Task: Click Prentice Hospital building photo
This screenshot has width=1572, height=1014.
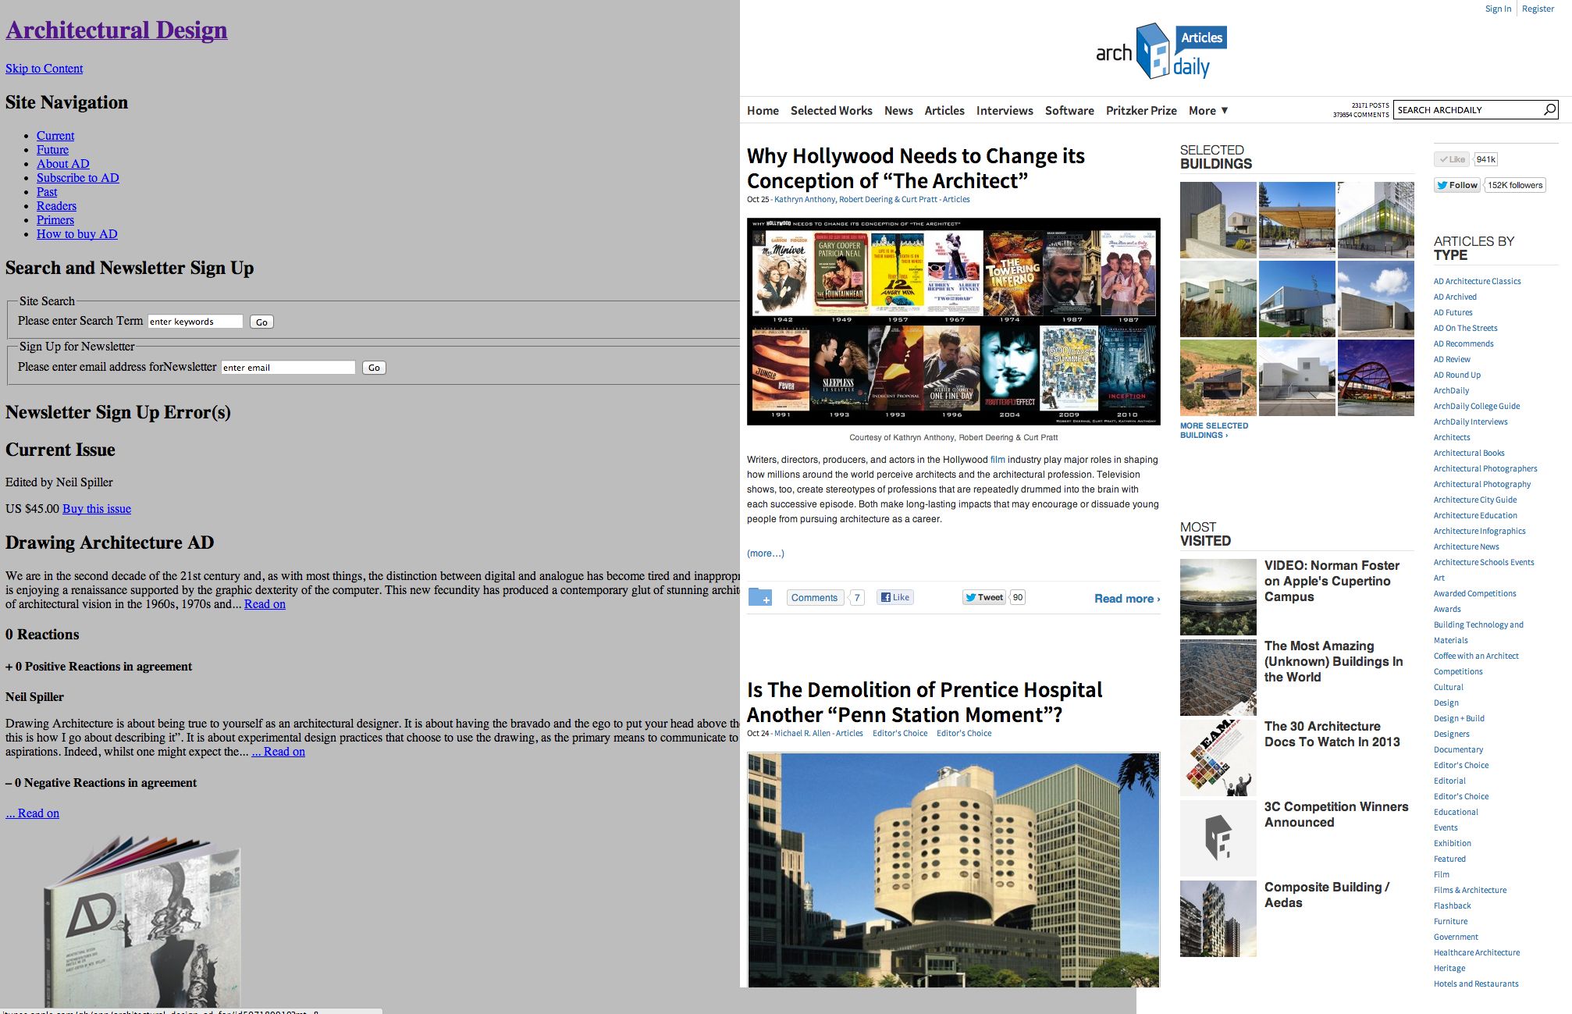Action: [953, 870]
